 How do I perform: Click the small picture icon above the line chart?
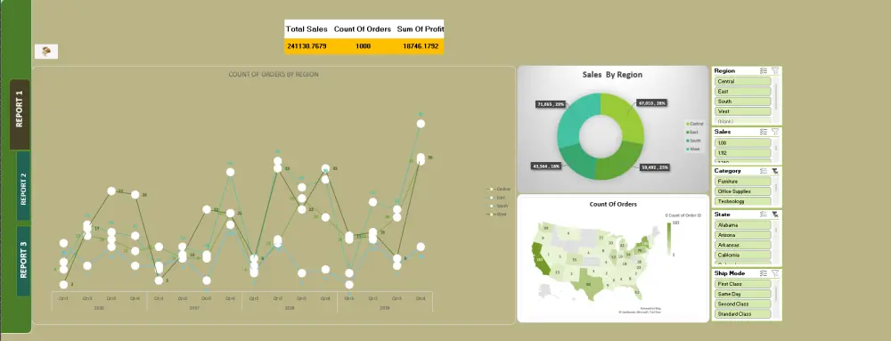point(46,52)
